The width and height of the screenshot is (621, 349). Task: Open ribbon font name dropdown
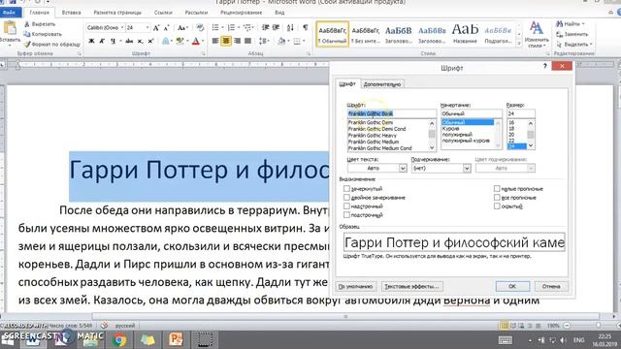(122, 28)
